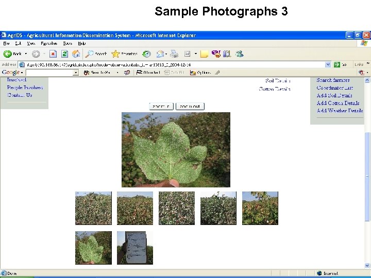This screenshot has width=371, height=278.
Task: Open the Search Farmers link
Action: pyautogui.click(x=333, y=80)
